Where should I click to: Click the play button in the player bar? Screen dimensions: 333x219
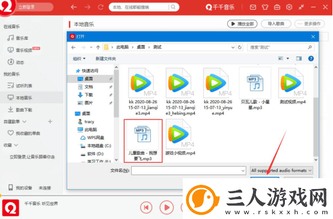click(x=166, y=208)
